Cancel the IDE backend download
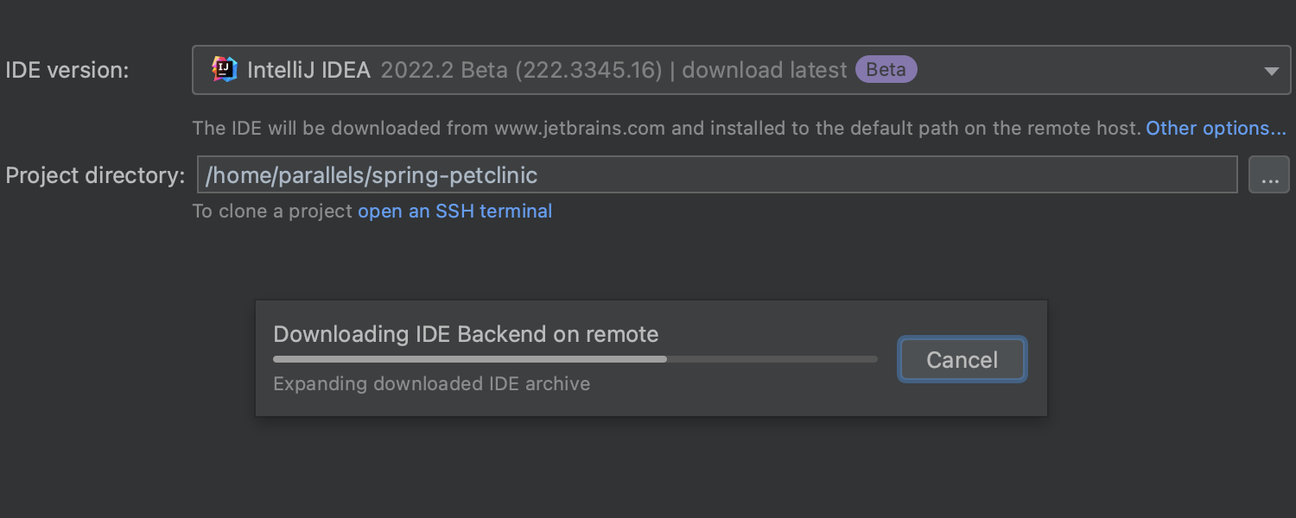The width and height of the screenshot is (1296, 518). (x=962, y=359)
